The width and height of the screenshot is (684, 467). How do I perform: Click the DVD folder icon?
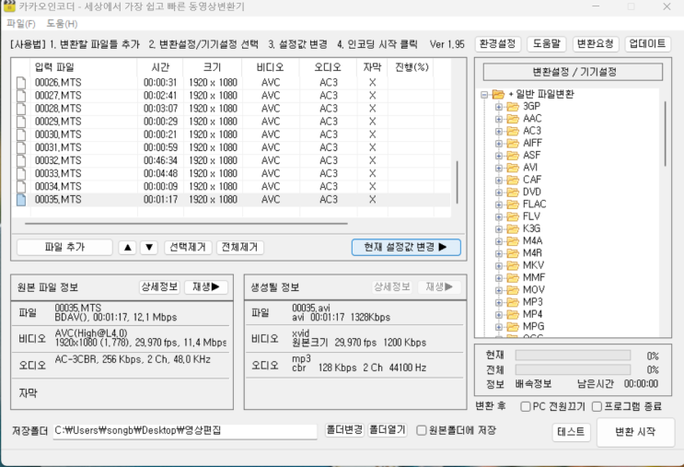click(x=513, y=192)
